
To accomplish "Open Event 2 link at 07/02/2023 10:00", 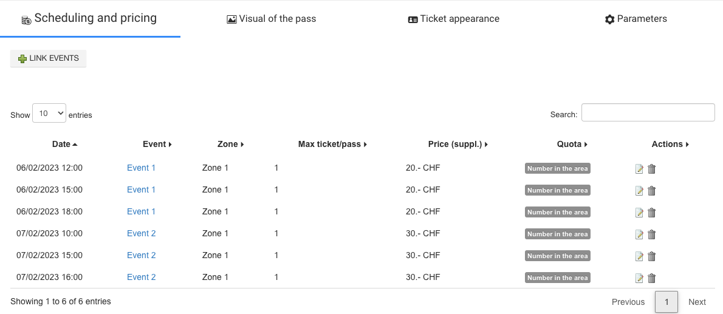I will 142,233.
